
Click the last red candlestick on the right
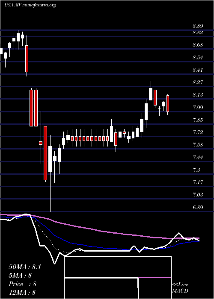point(168,105)
